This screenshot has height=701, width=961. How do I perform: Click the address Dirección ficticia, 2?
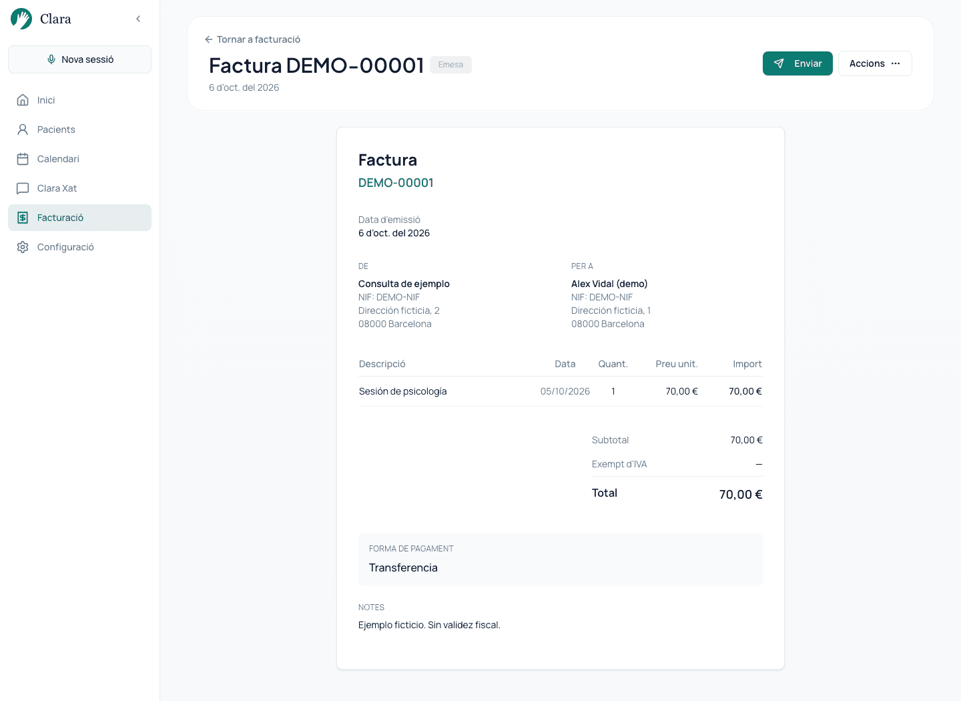pyautogui.click(x=399, y=310)
